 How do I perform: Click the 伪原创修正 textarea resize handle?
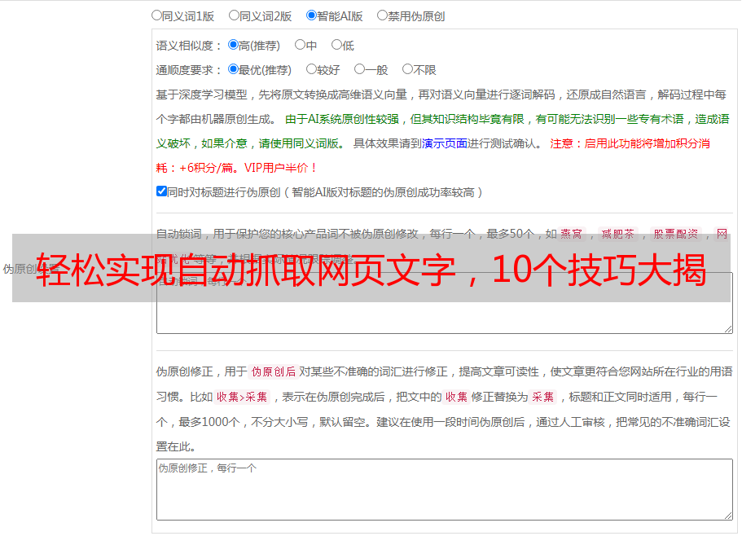pyautogui.click(x=728, y=516)
